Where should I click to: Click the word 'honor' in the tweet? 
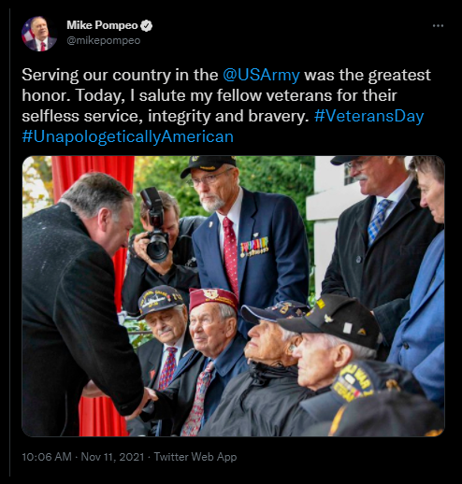coord(44,95)
